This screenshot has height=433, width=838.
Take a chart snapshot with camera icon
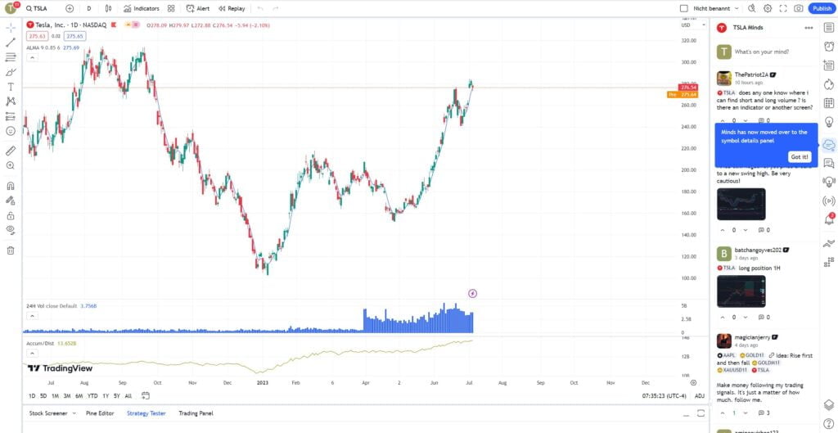pos(798,8)
